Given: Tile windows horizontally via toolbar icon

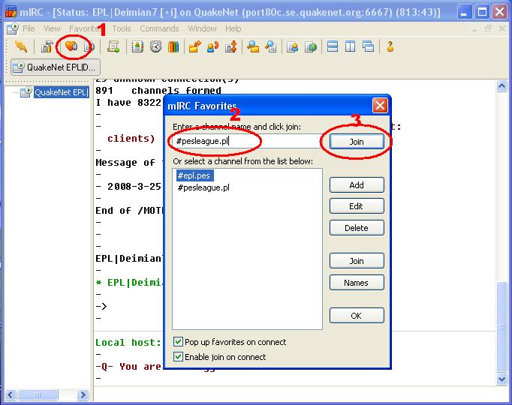Looking at the screenshot, I should tap(333, 46).
